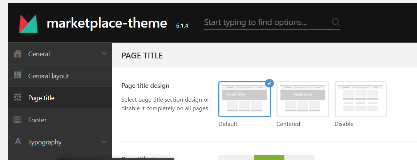Click the marketplace-theme shopping bag logo
417x160 pixels.
tap(28, 23)
